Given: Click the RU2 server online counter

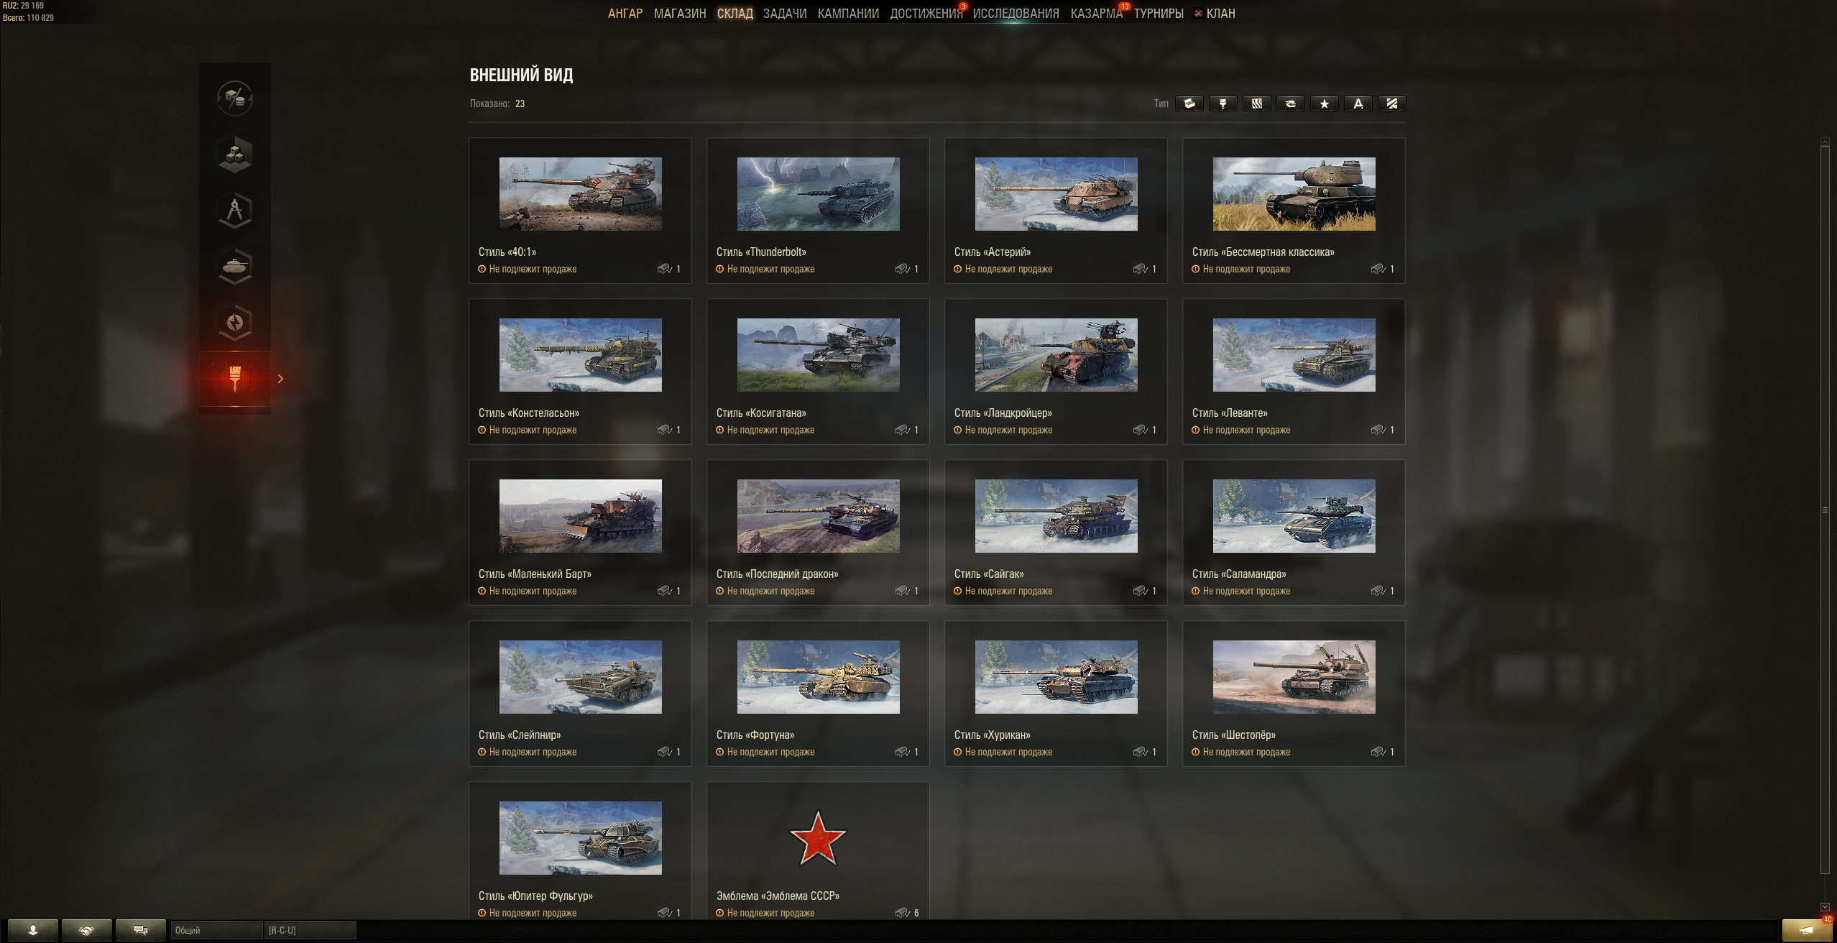Looking at the screenshot, I should (x=23, y=6).
